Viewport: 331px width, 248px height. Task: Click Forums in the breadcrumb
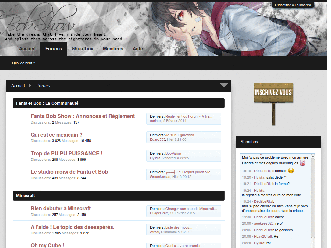[x=43, y=86]
